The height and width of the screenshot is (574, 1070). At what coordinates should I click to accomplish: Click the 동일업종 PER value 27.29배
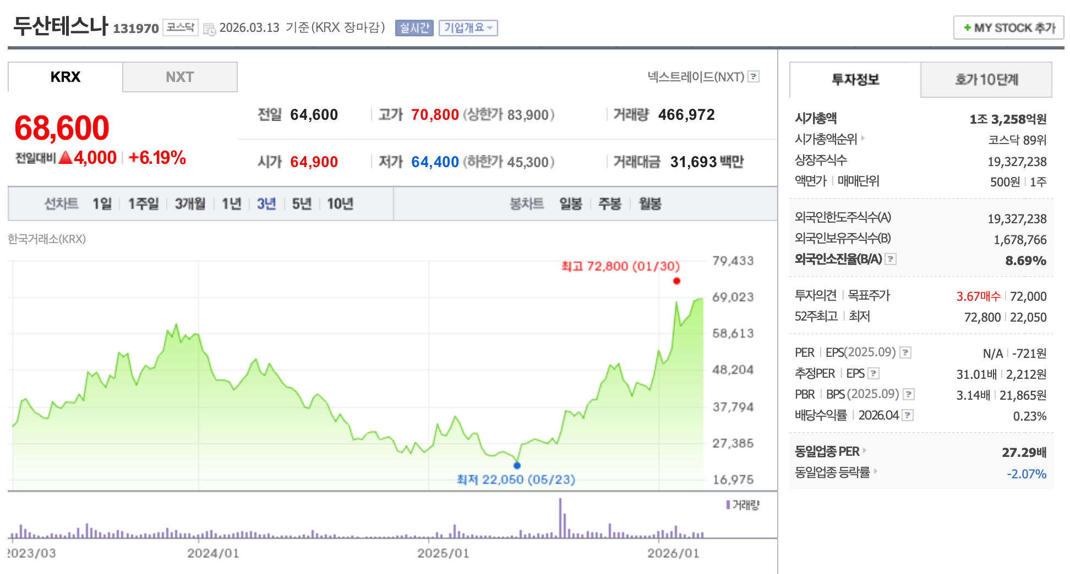click(1024, 452)
